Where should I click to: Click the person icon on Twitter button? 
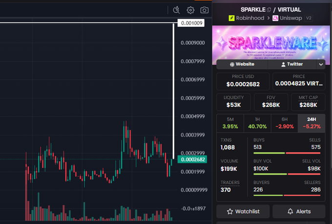pos(283,64)
